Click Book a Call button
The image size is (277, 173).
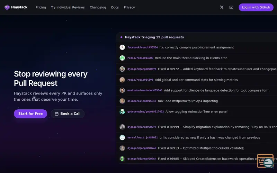pos(68,114)
